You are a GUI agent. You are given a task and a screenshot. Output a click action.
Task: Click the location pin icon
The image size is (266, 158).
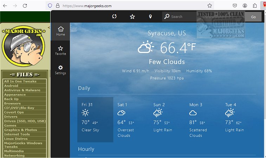click(x=150, y=17)
